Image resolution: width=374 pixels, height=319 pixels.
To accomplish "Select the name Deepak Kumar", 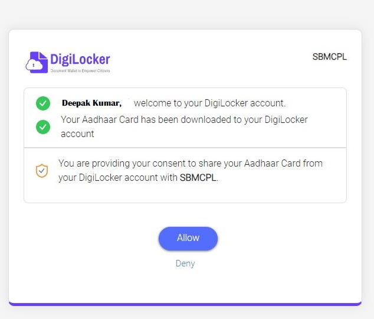I will point(91,103).
